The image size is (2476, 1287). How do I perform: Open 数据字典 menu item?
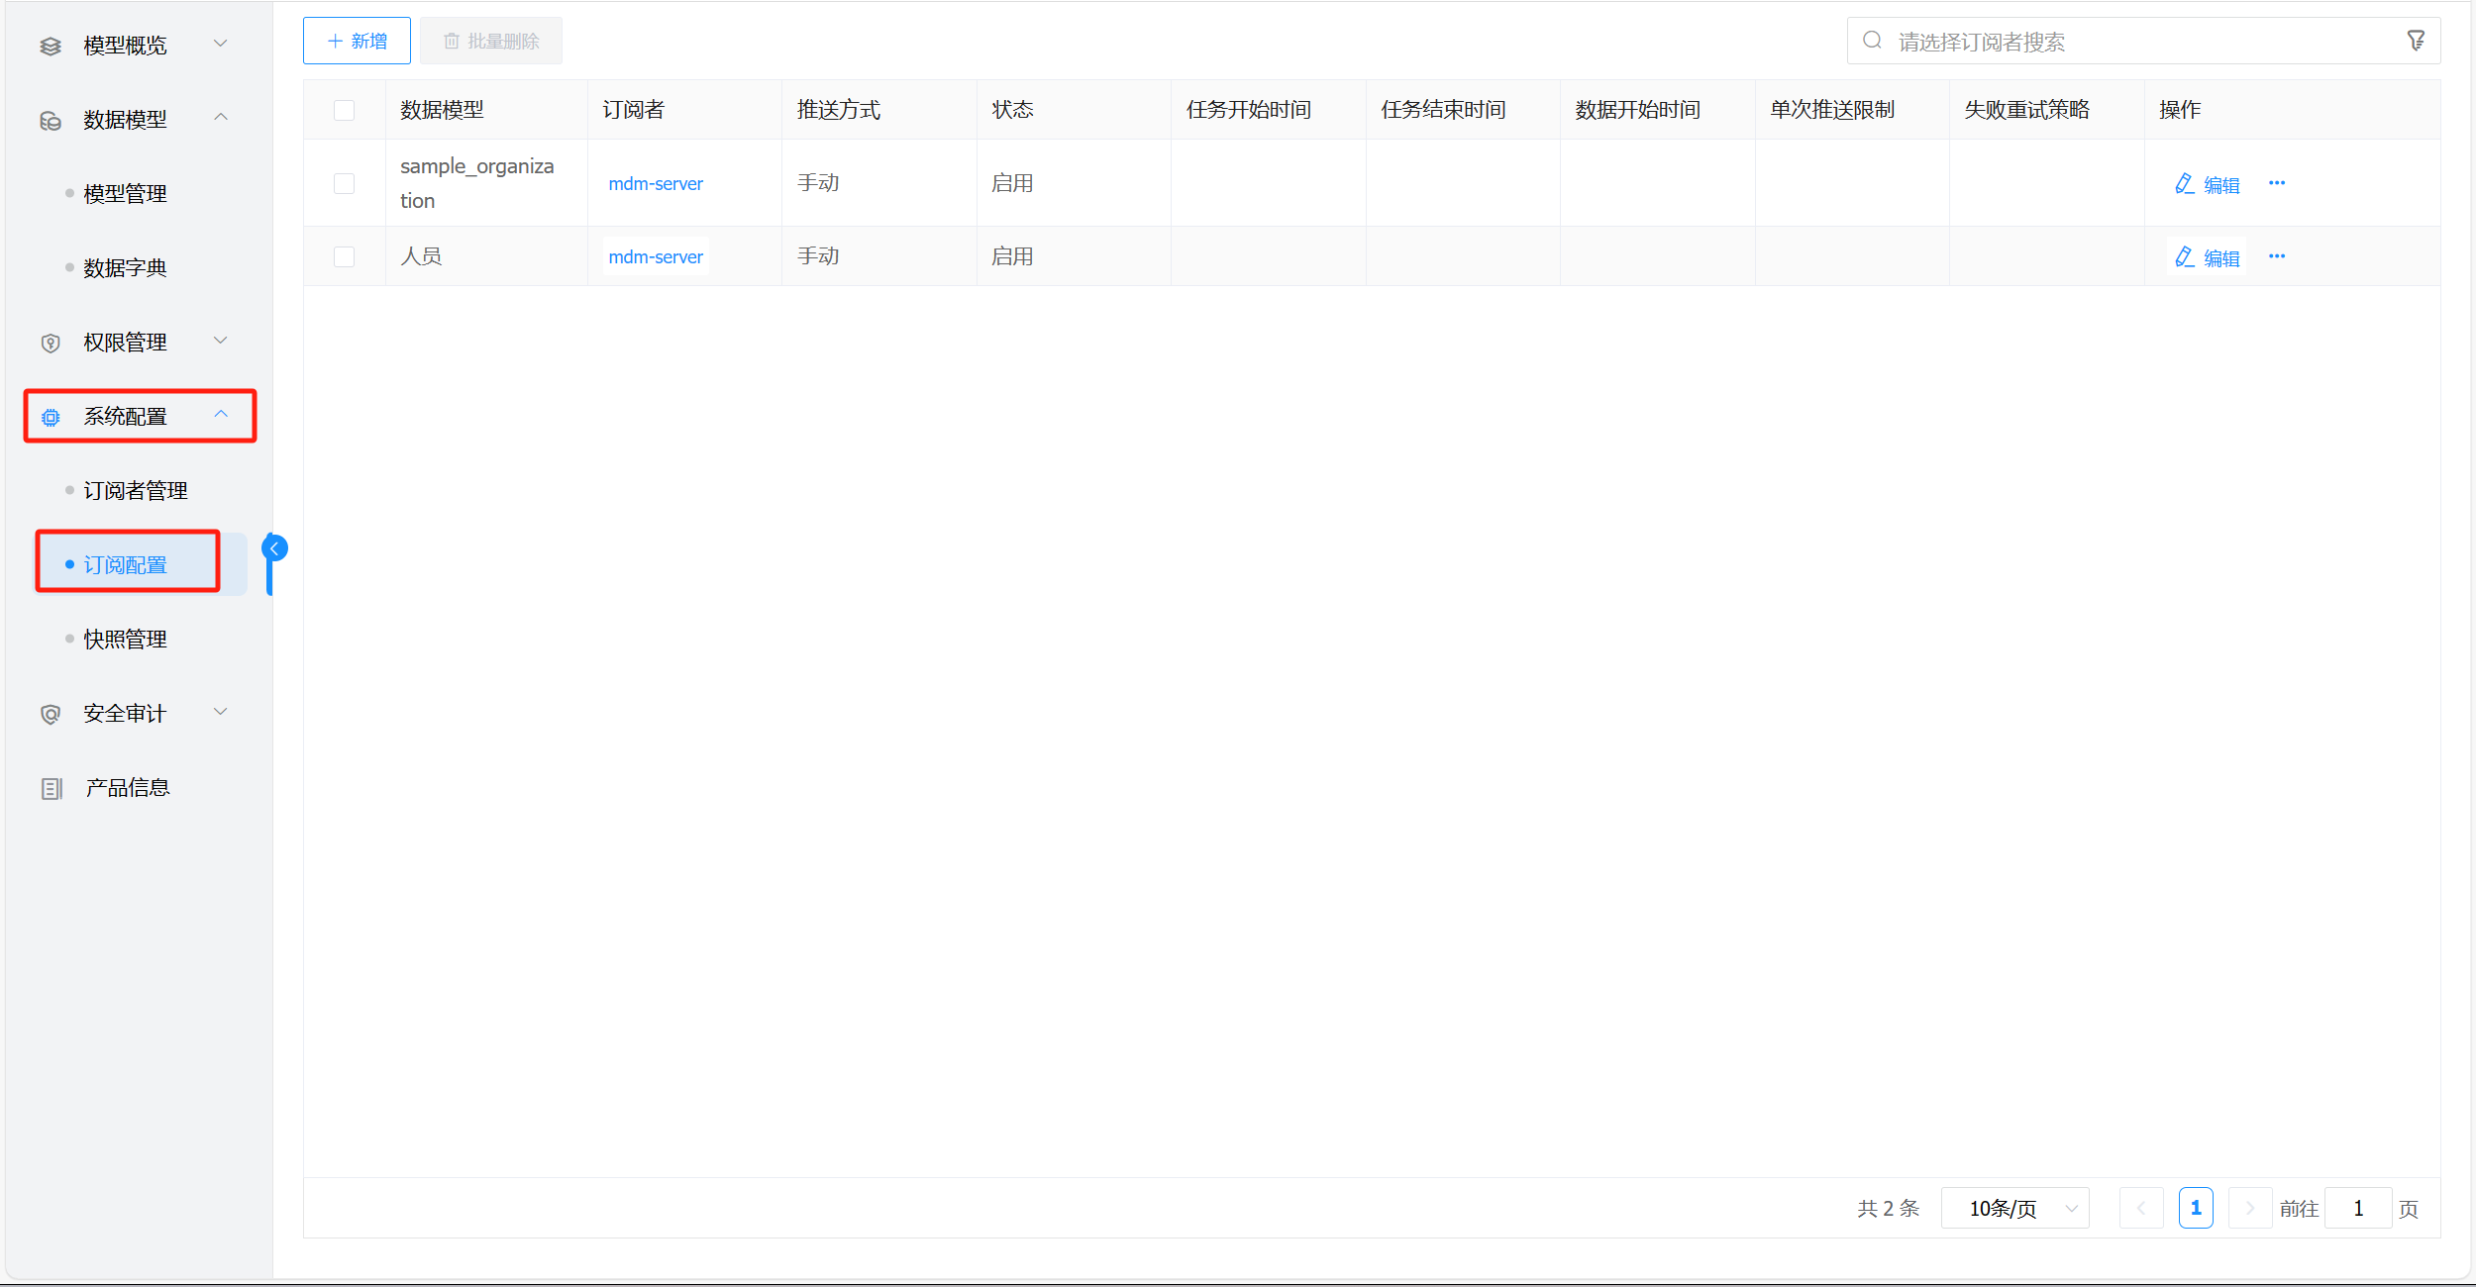(125, 268)
